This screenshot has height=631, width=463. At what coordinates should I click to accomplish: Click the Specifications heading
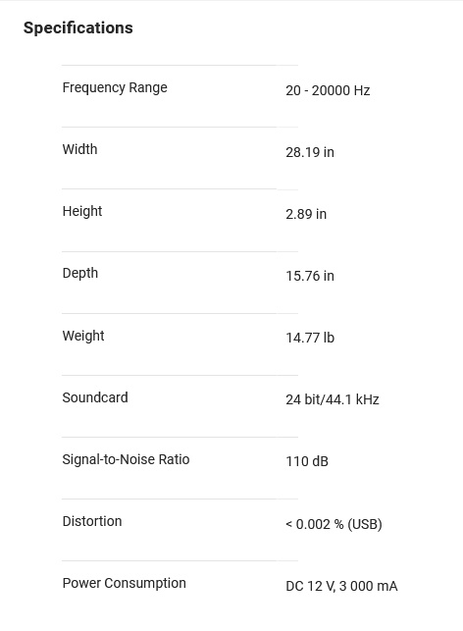point(78,27)
